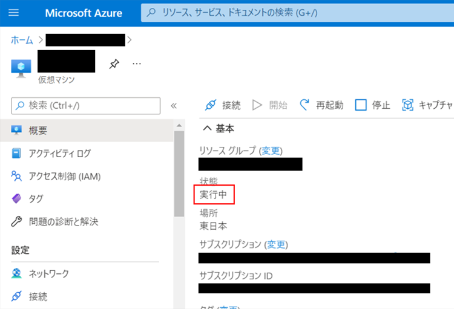454x309 pixels.
Task: Click the 設定 section heading
Action: tap(20, 250)
